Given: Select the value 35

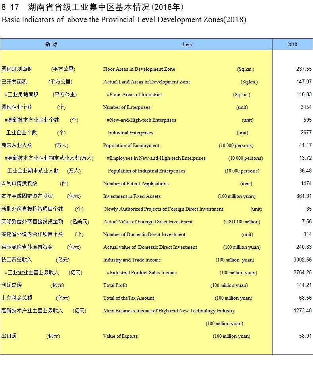Looking at the screenshot, I should click(309, 209).
